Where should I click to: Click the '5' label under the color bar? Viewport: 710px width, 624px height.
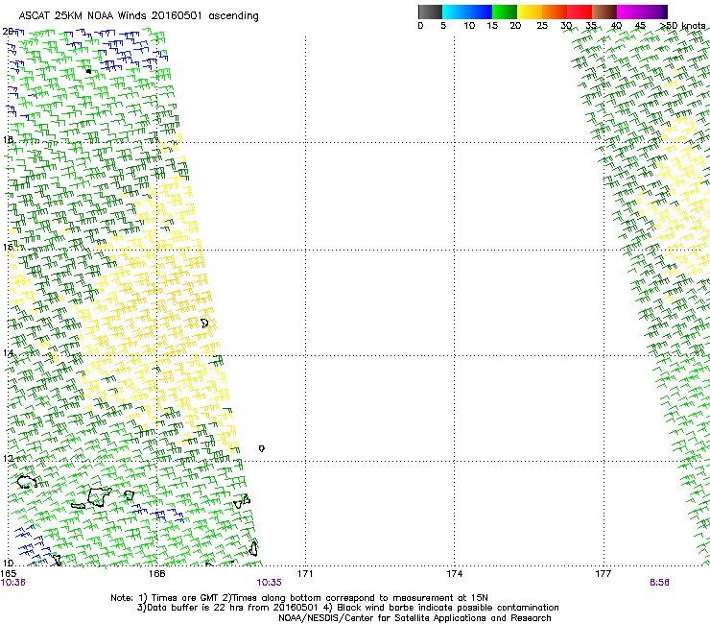[x=443, y=26]
